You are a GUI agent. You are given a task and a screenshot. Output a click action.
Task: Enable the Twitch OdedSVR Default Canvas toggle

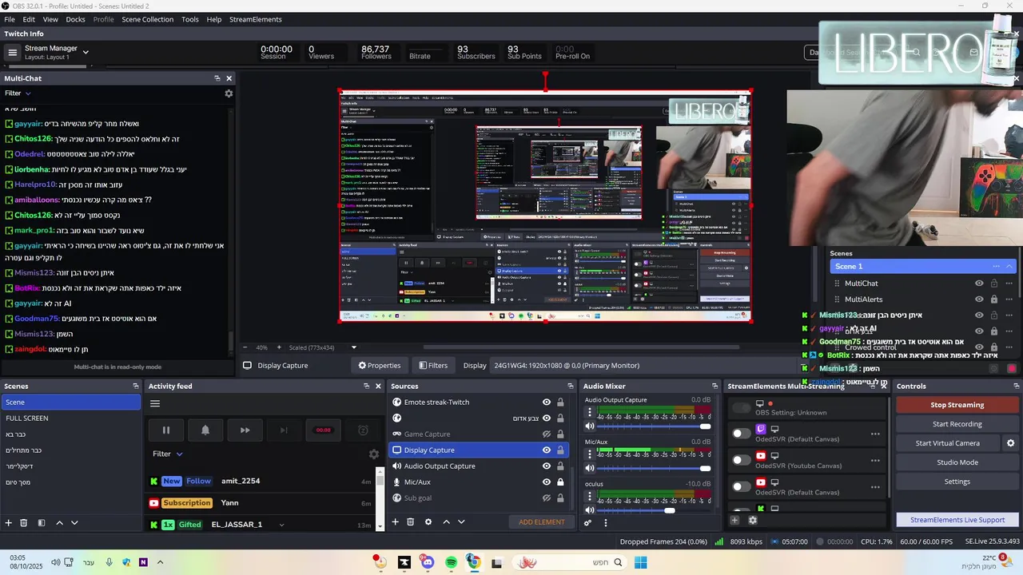[x=742, y=434]
